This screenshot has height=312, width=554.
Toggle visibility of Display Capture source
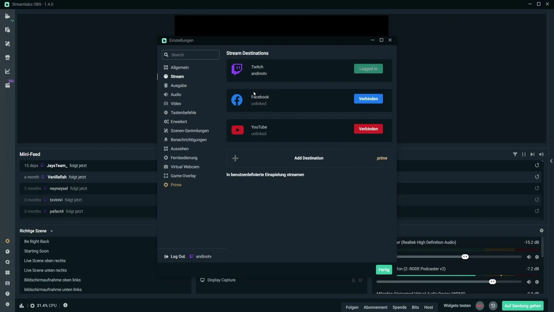click(x=361, y=280)
